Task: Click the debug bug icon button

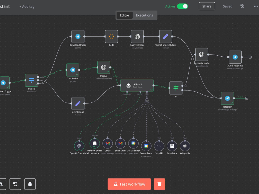Action: tap(30, 184)
